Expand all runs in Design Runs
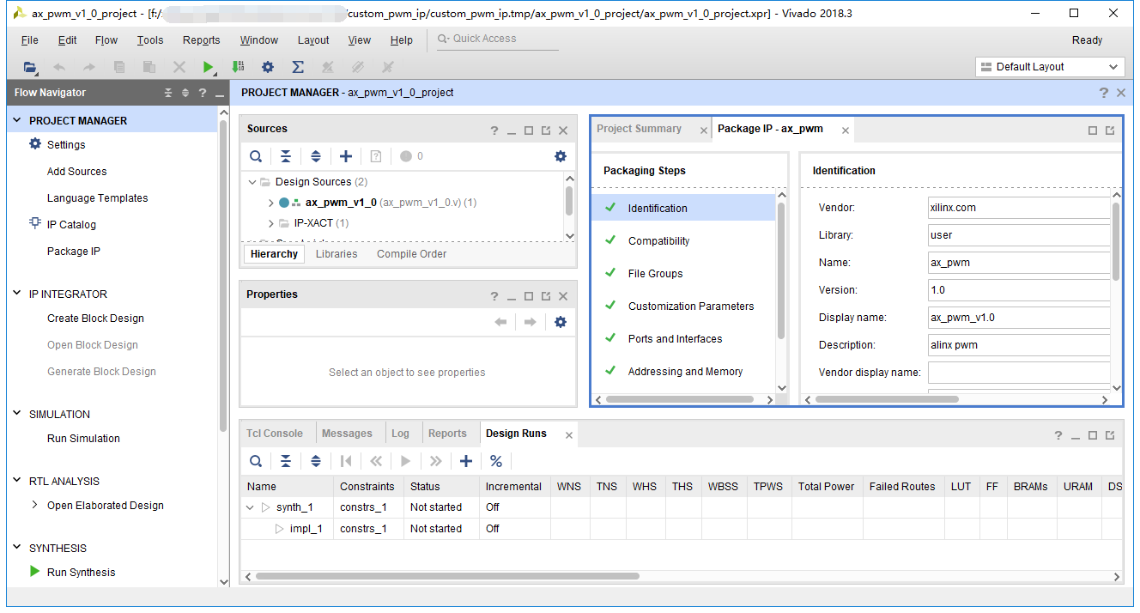Viewport: 1140px width, 613px height. point(316,461)
